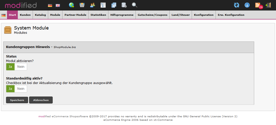Click the modified logo in header
Viewport: 276px width, 125px height.
[21, 5]
